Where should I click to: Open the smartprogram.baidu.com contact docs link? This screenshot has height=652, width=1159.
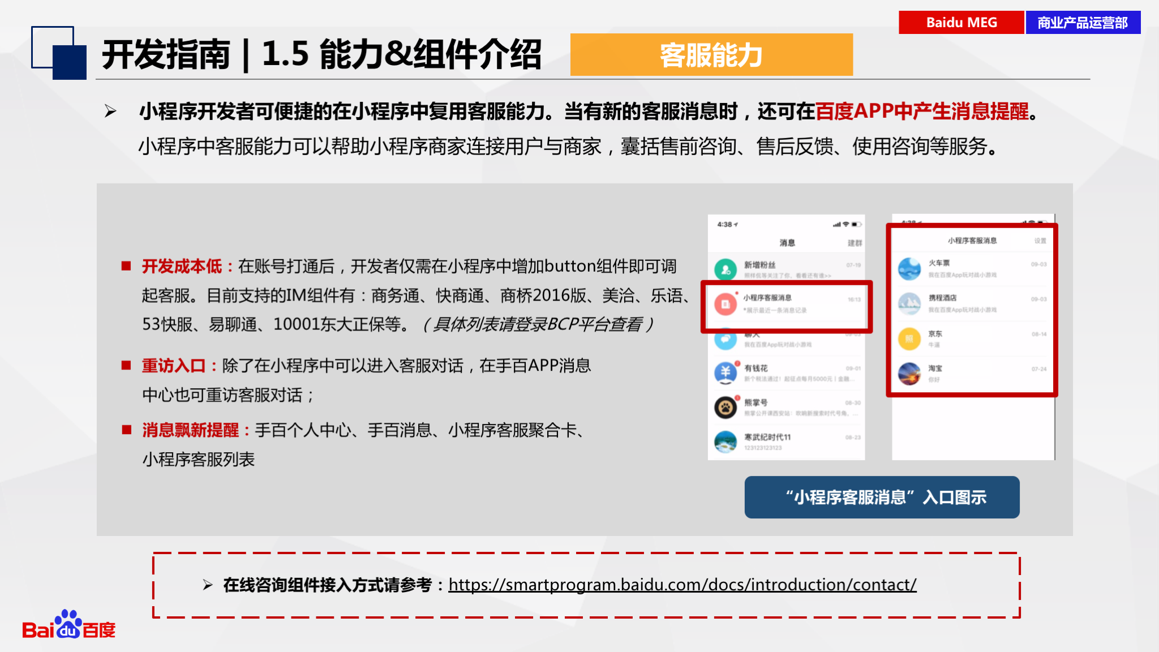coord(682,585)
